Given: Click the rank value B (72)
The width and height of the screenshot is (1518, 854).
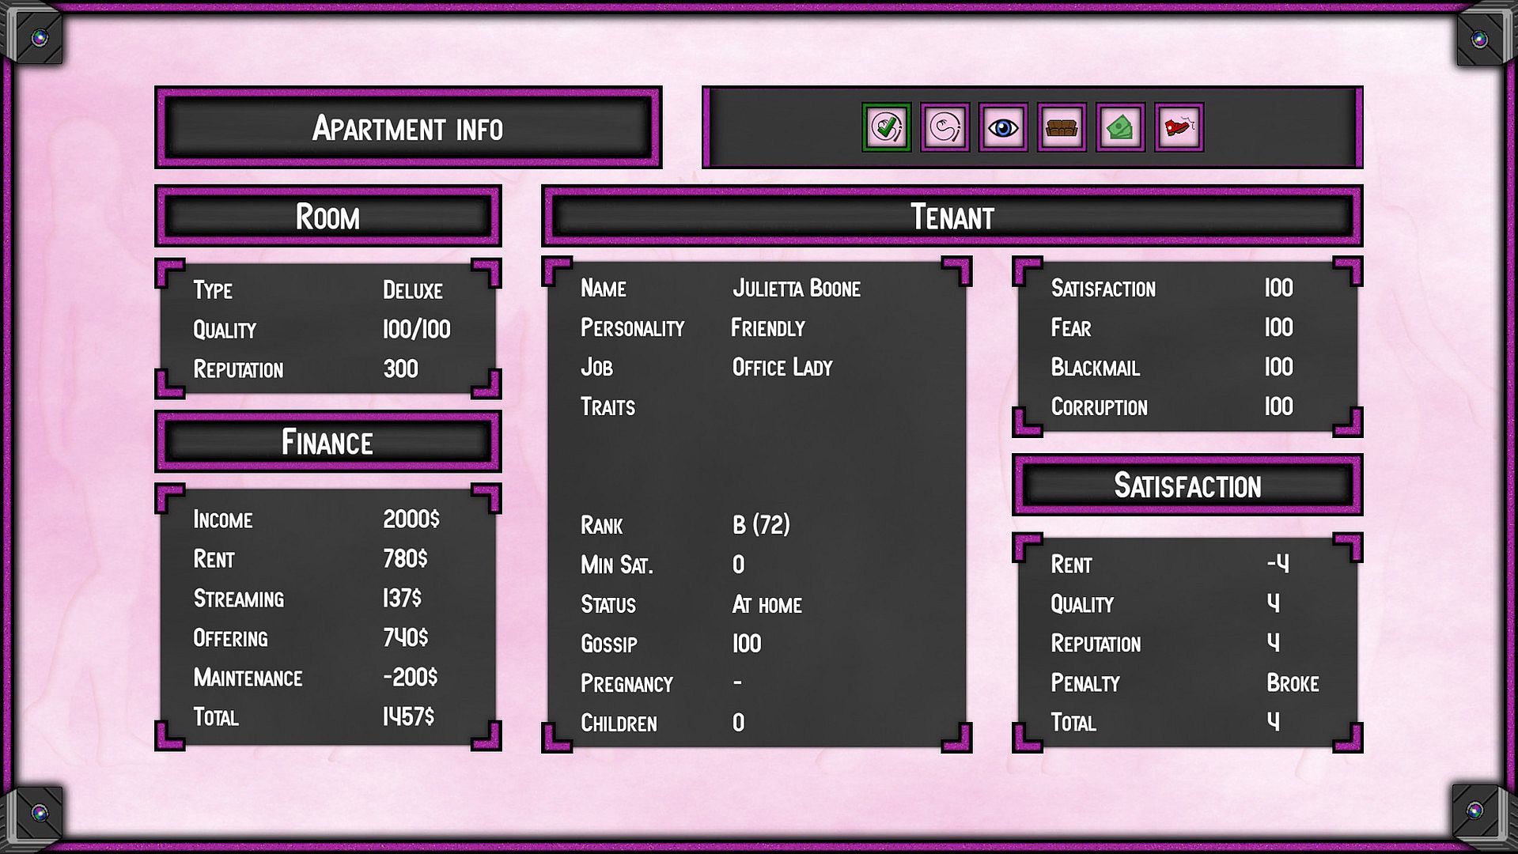Looking at the screenshot, I should [761, 525].
